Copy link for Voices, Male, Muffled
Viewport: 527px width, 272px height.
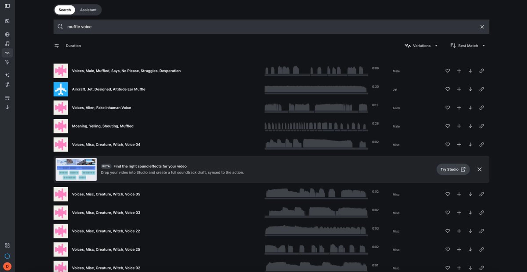(x=482, y=71)
